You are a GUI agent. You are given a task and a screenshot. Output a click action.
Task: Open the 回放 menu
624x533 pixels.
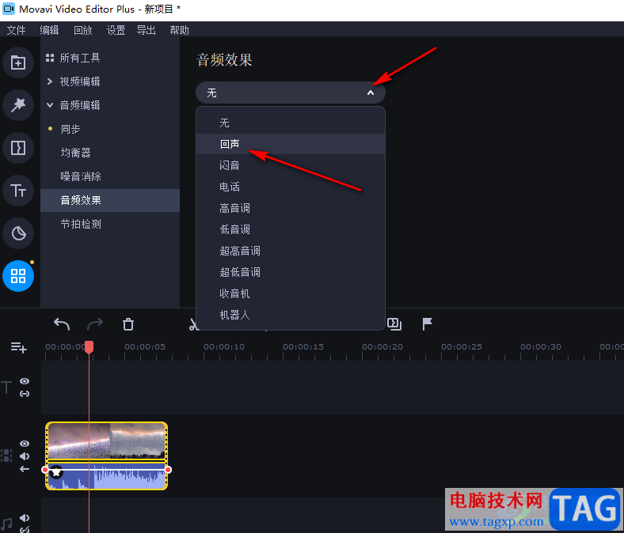83,30
